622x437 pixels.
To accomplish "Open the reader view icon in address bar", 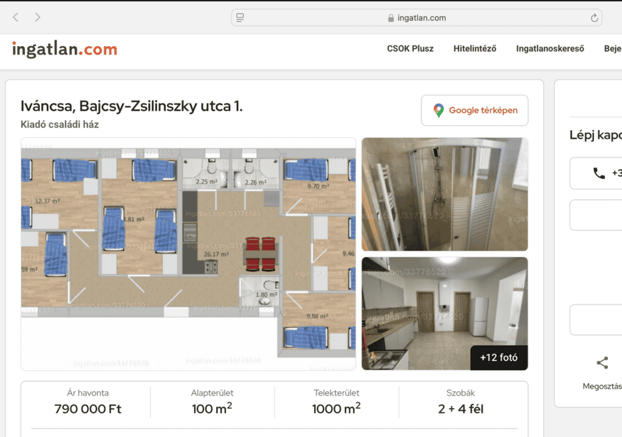I will click(240, 18).
